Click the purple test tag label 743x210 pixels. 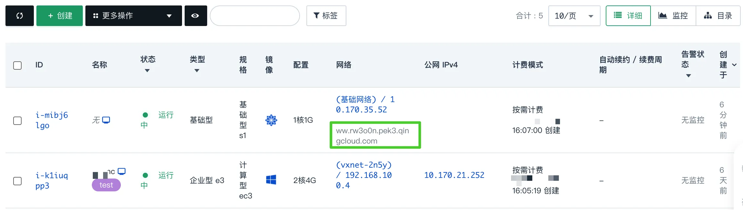106,185
